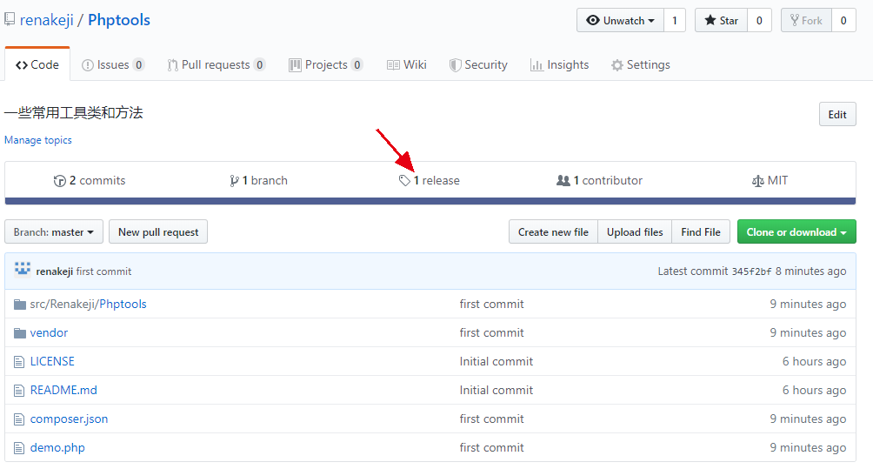Click the star icon in Star button
This screenshot has height=469, width=873.
coord(710,21)
